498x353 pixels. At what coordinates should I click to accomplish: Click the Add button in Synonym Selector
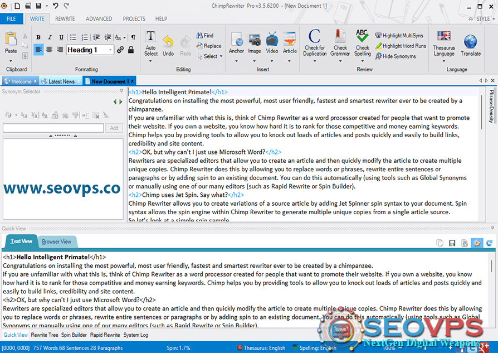[x=114, y=128]
